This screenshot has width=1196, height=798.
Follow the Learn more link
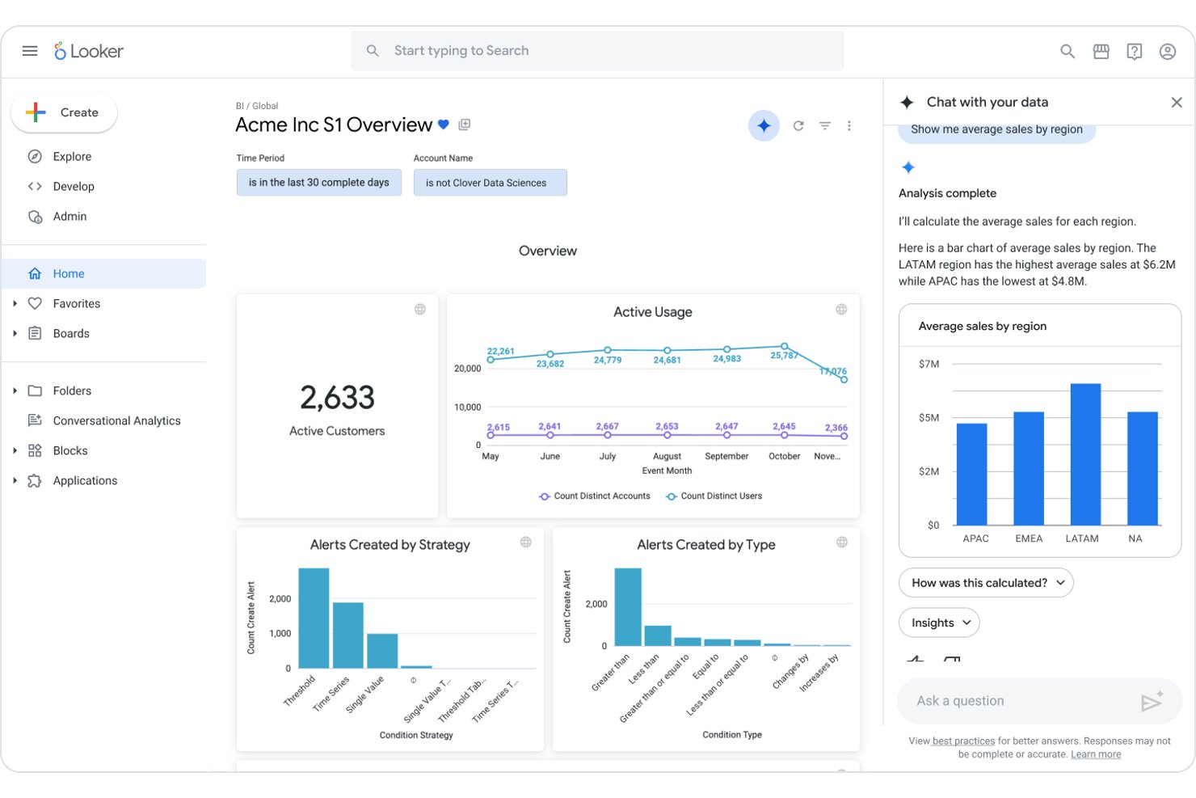[x=1096, y=754]
